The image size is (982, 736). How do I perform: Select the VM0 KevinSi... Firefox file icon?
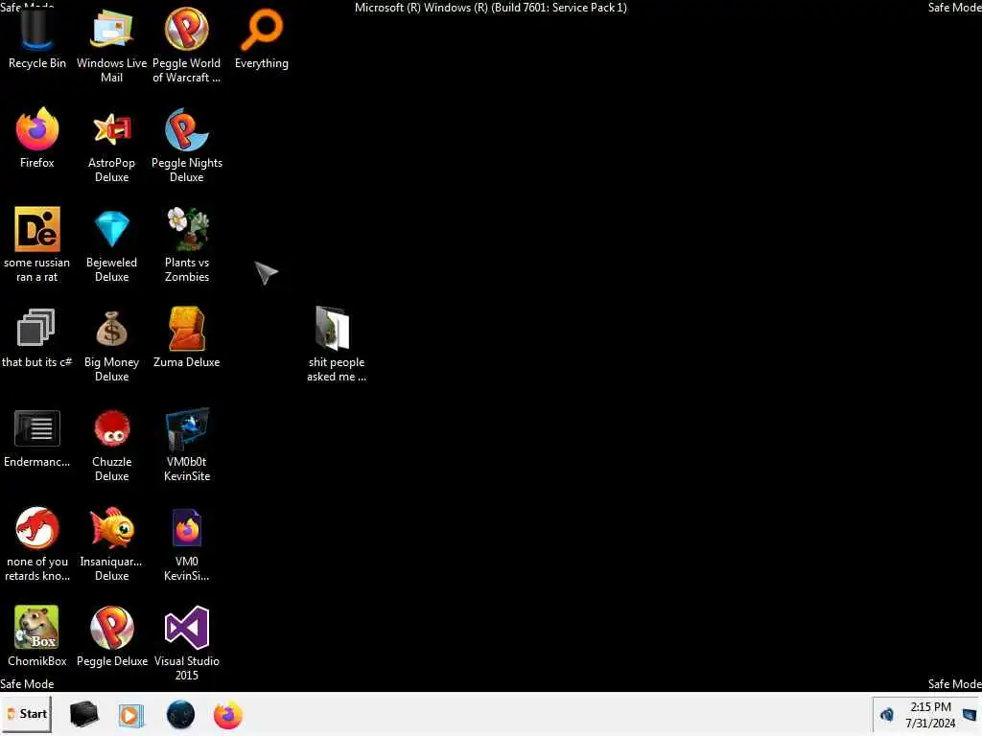187,544
